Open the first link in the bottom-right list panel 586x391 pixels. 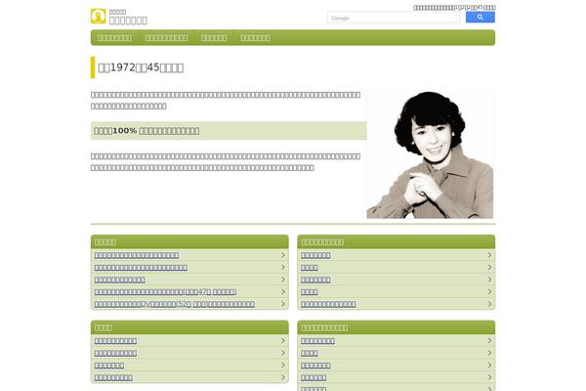tap(317, 341)
